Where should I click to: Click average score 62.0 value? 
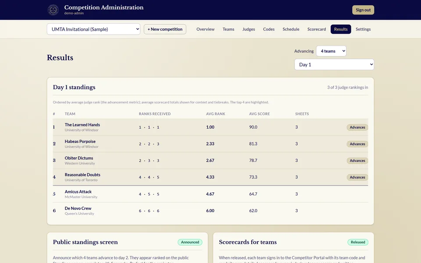point(253,211)
